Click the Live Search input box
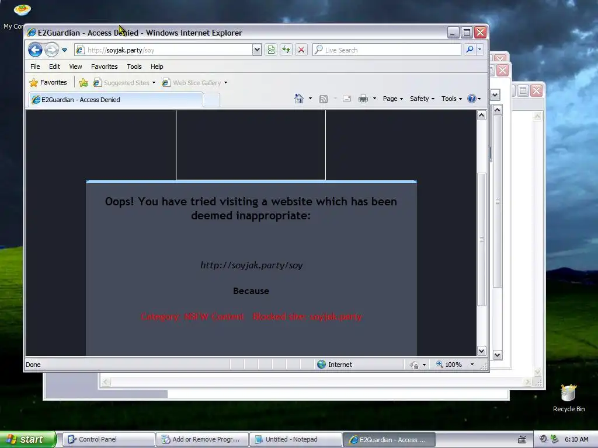Image resolution: width=598 pixels, height=448 pixels. tap(387, 50)
